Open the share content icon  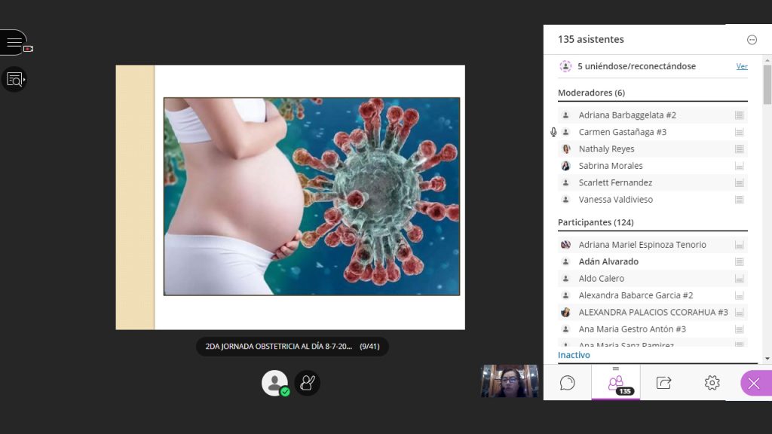[663, 382]
